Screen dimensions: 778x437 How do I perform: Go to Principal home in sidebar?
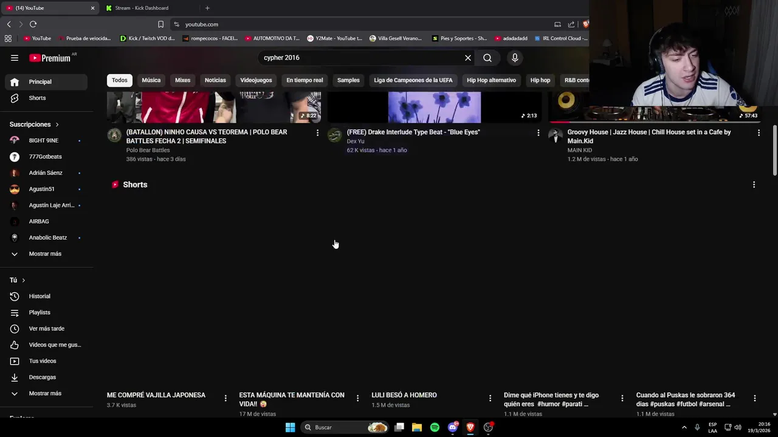click(x=46, y=81)
